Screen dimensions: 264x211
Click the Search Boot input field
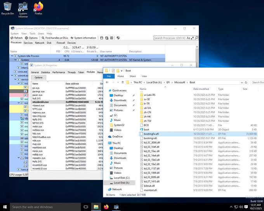point(257,83)
